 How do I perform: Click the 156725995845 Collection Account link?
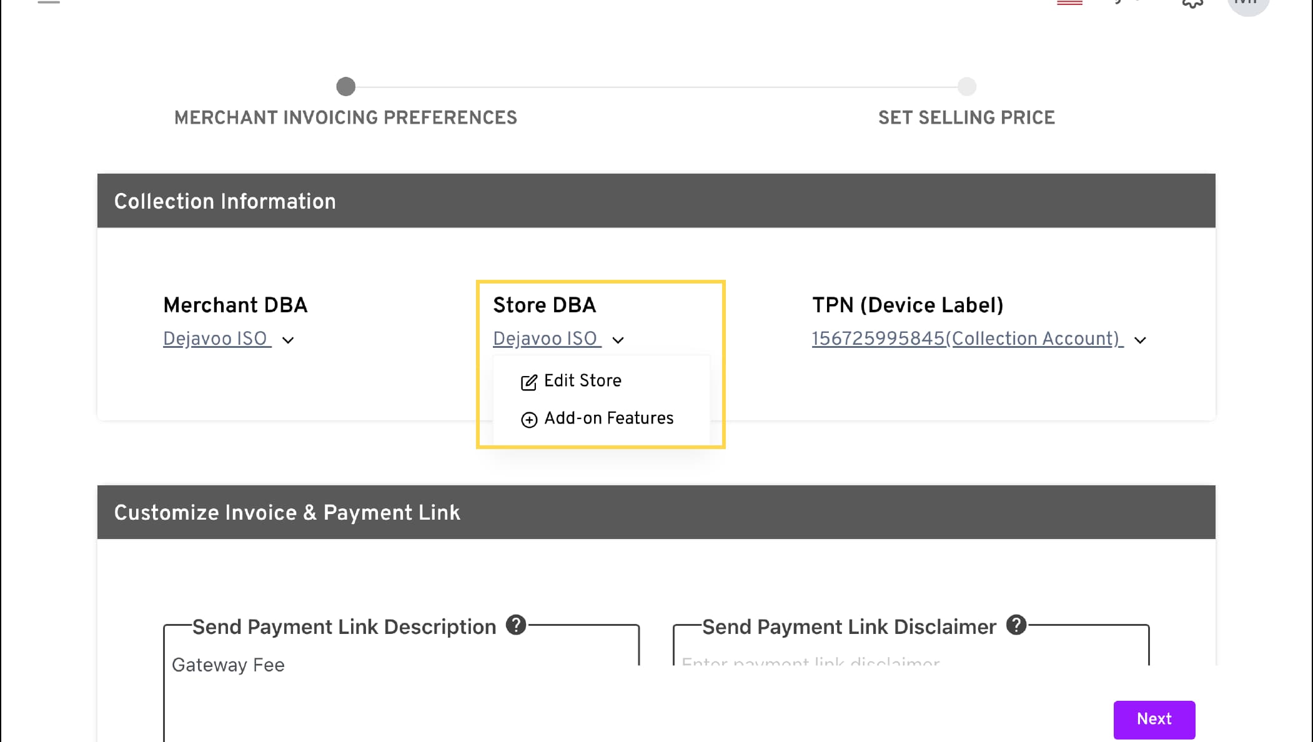(966, 339)
